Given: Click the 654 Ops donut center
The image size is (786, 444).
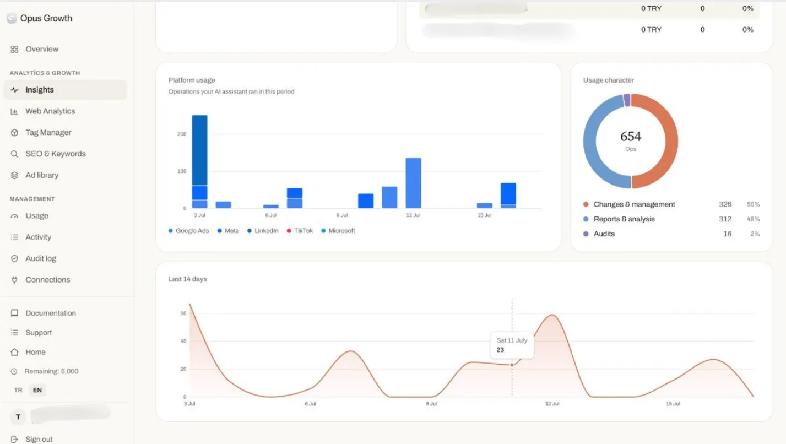Looking at the screenshot, I should point(631,140).
